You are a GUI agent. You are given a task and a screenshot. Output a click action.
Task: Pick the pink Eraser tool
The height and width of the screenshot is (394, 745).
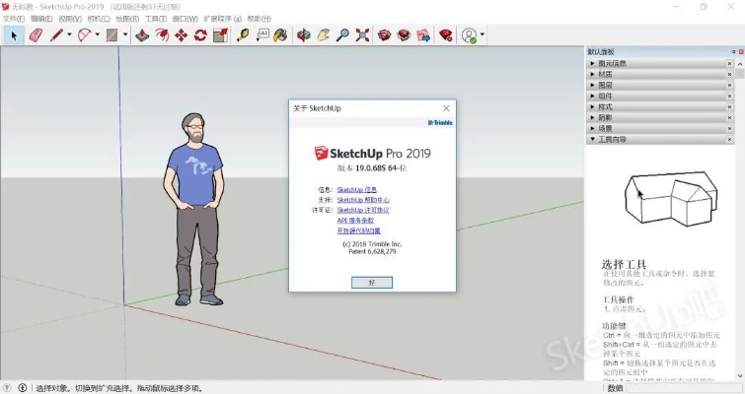37,35
